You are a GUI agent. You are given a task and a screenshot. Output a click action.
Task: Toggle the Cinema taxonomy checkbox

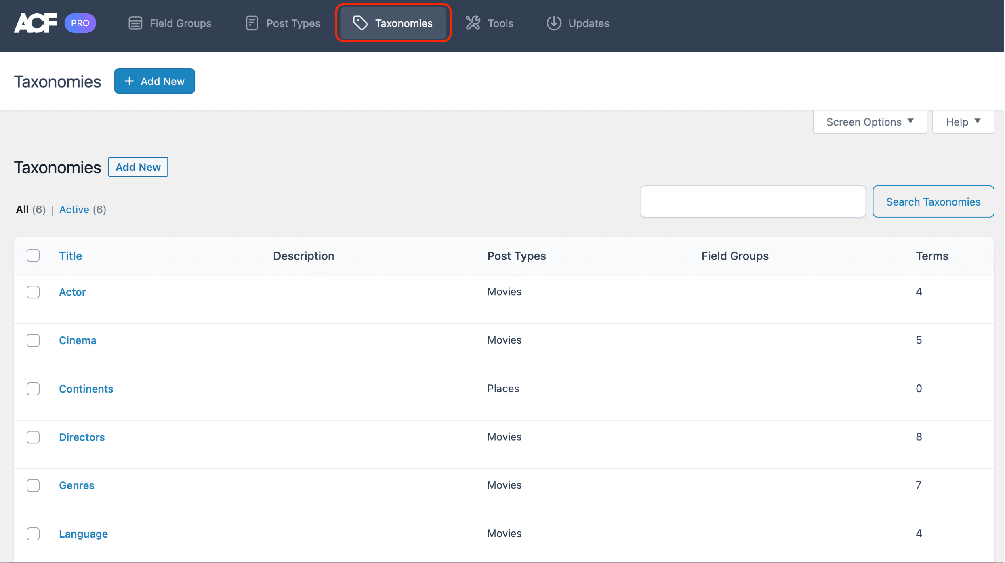click(x=33, y=340)
